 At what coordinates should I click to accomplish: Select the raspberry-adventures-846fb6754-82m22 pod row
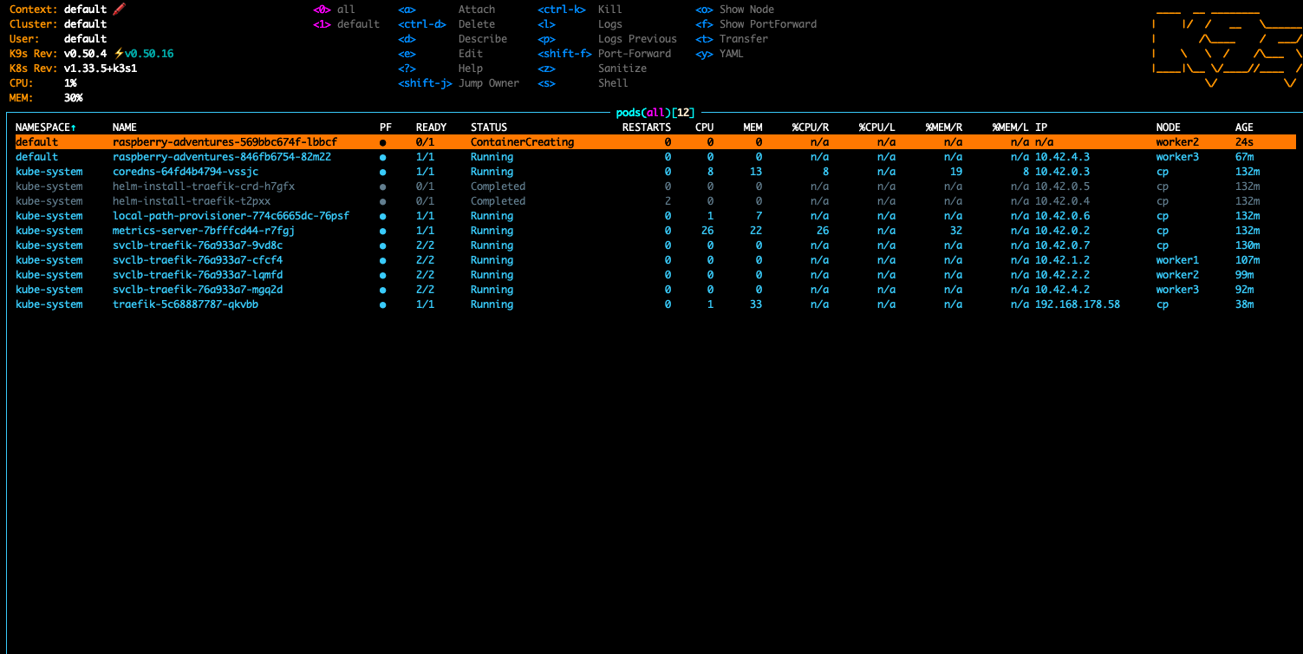tap(221, 157)
